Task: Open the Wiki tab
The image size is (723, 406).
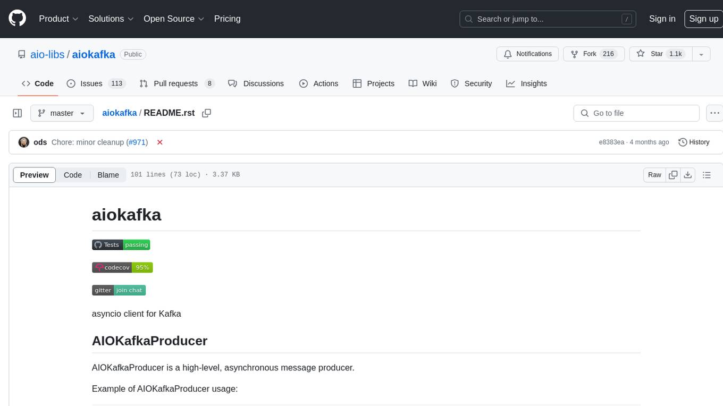Action: [x=423, y=83]
